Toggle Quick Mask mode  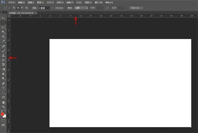tap(3, 120)
